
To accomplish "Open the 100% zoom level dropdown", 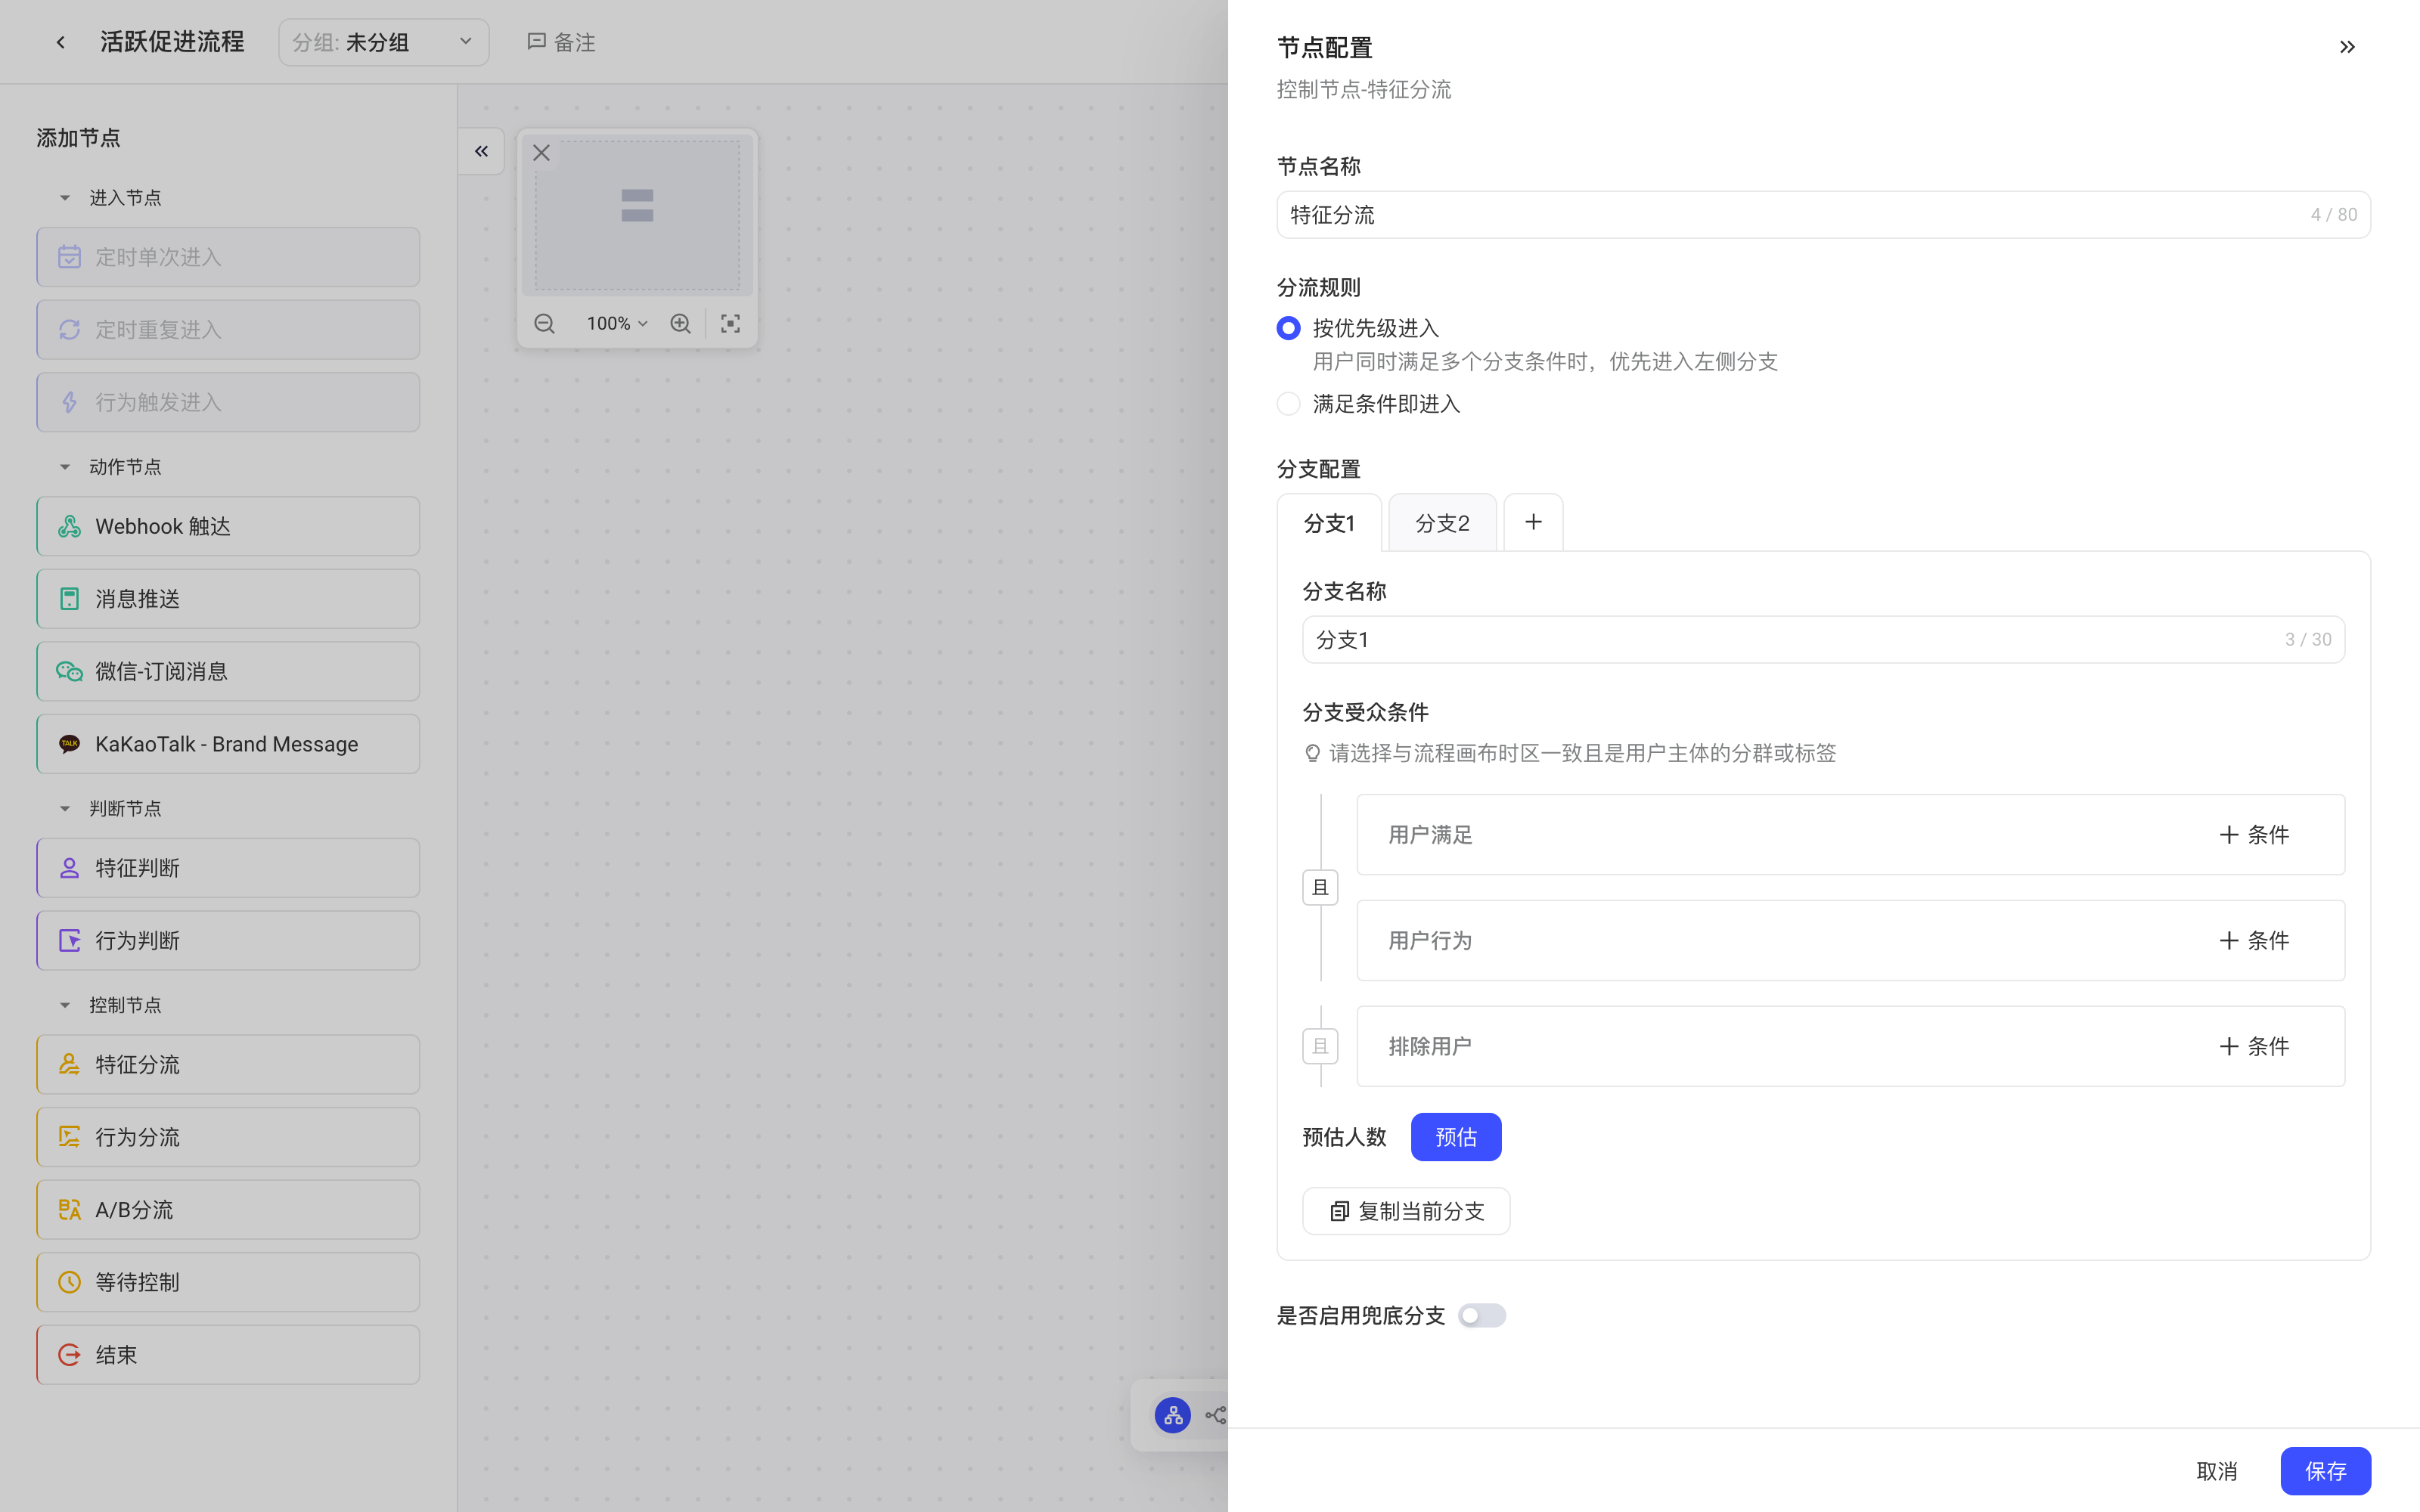I will pyautogui.click(x=617, y=324).
